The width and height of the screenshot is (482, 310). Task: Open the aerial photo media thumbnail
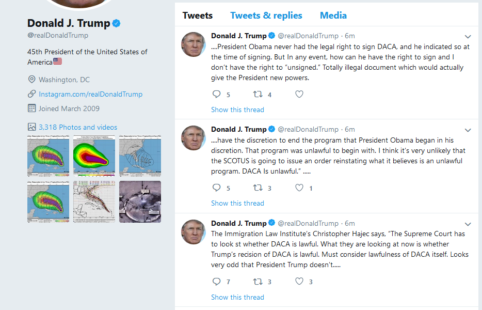click(x=140, y=202)
